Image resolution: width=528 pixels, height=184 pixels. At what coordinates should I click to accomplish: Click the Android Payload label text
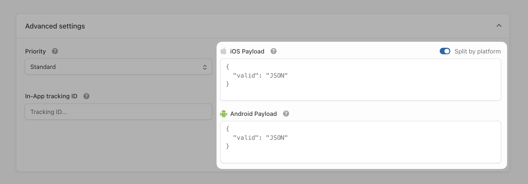click(253, 114)
